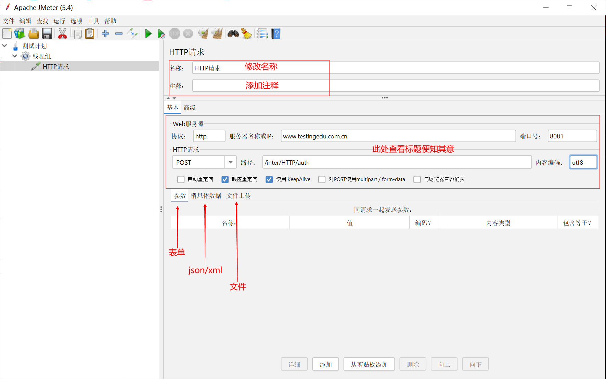This screenshot has height=379, width=606.
Task: Click the Stop test icon
Action: pyautogui.click(x=175, y=33)
